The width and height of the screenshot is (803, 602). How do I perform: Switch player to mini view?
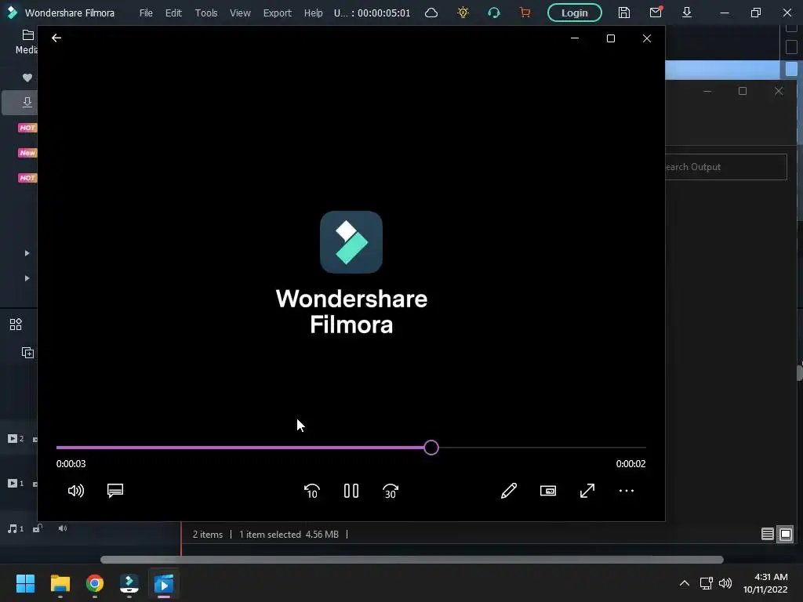point(548,491)
